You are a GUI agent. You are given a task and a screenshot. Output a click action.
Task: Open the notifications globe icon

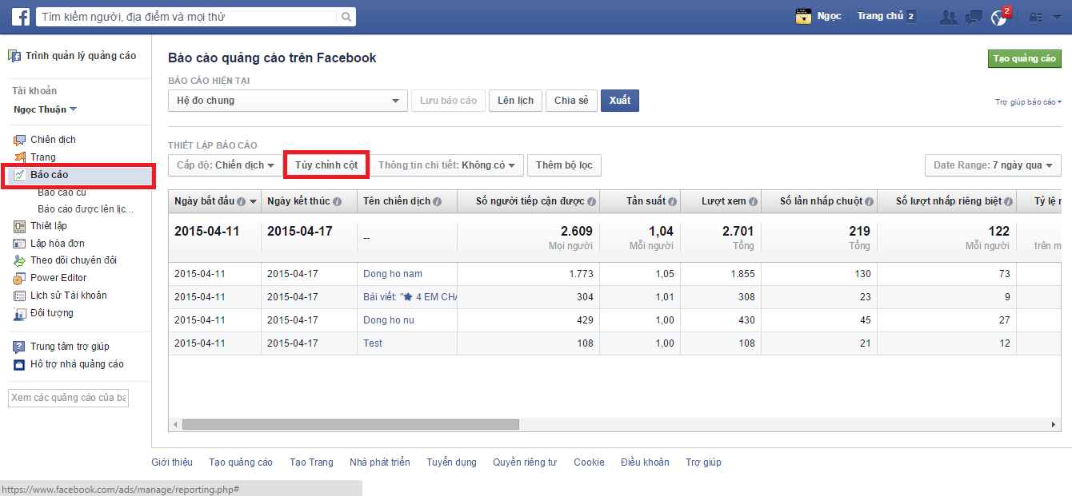click(x=998, y=17)
